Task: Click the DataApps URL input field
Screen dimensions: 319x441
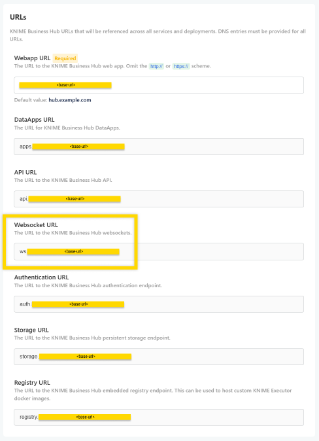Action: (159, 147)
